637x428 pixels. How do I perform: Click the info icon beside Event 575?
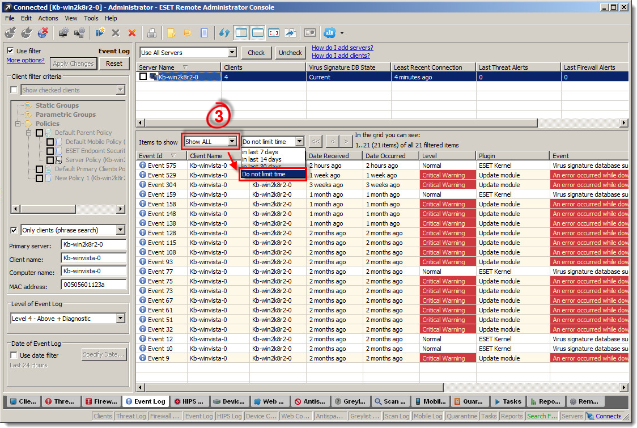(143, 165)
